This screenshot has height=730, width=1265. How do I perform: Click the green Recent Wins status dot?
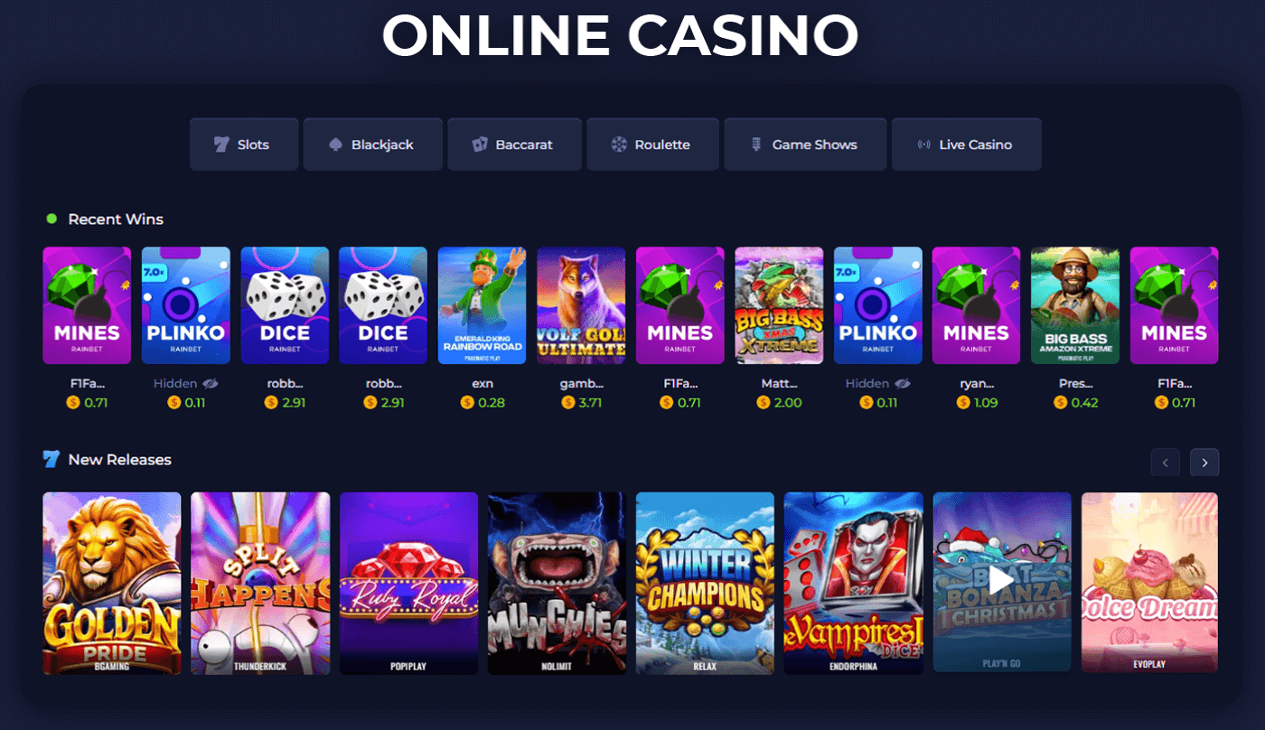[x=52, y=219]
